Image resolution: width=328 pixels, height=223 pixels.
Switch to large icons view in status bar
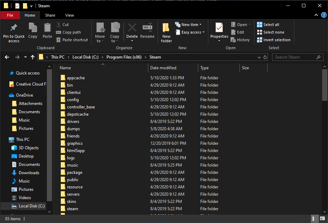click(x=322, y=218)
